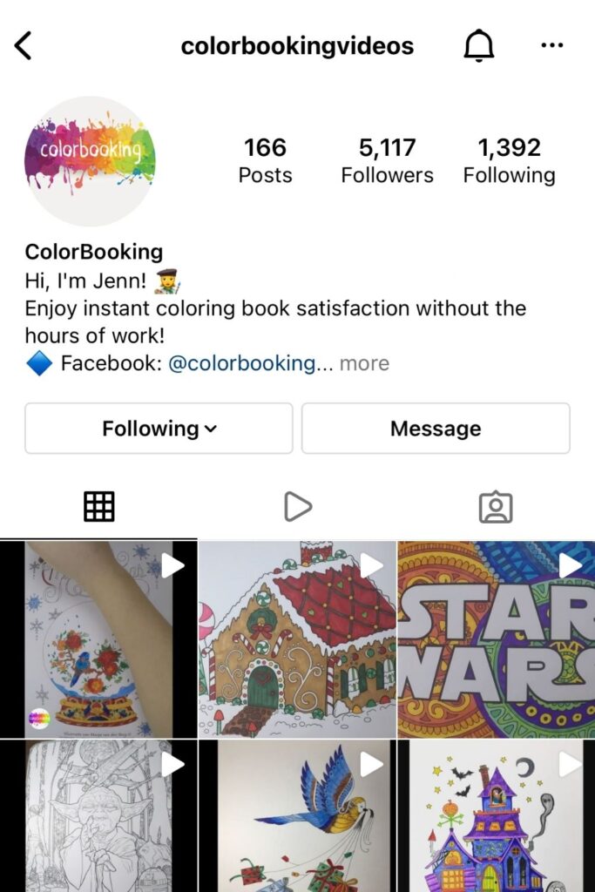Screen dimensions: 595x892
Task: Expand the Following dropdown button
Action: 159,429
